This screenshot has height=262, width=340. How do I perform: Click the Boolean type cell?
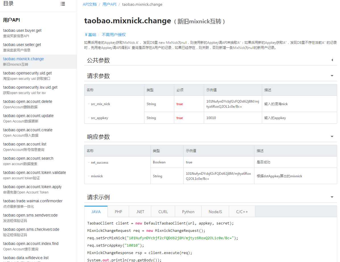click(167, 162)
